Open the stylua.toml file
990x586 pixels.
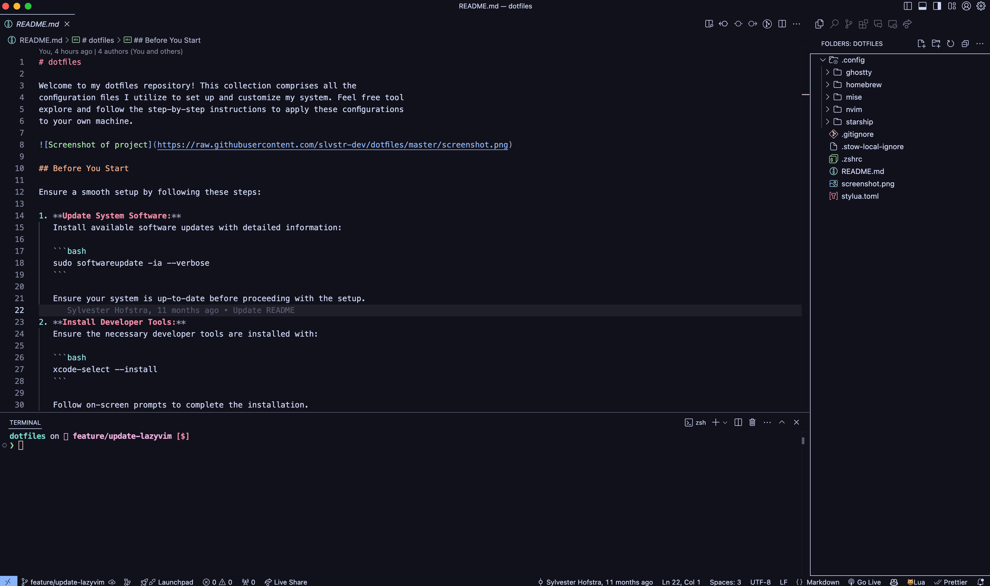[x=900, y=196]
